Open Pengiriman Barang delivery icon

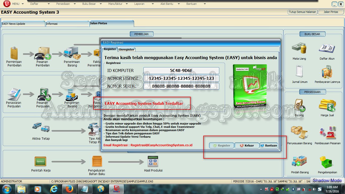72,95
